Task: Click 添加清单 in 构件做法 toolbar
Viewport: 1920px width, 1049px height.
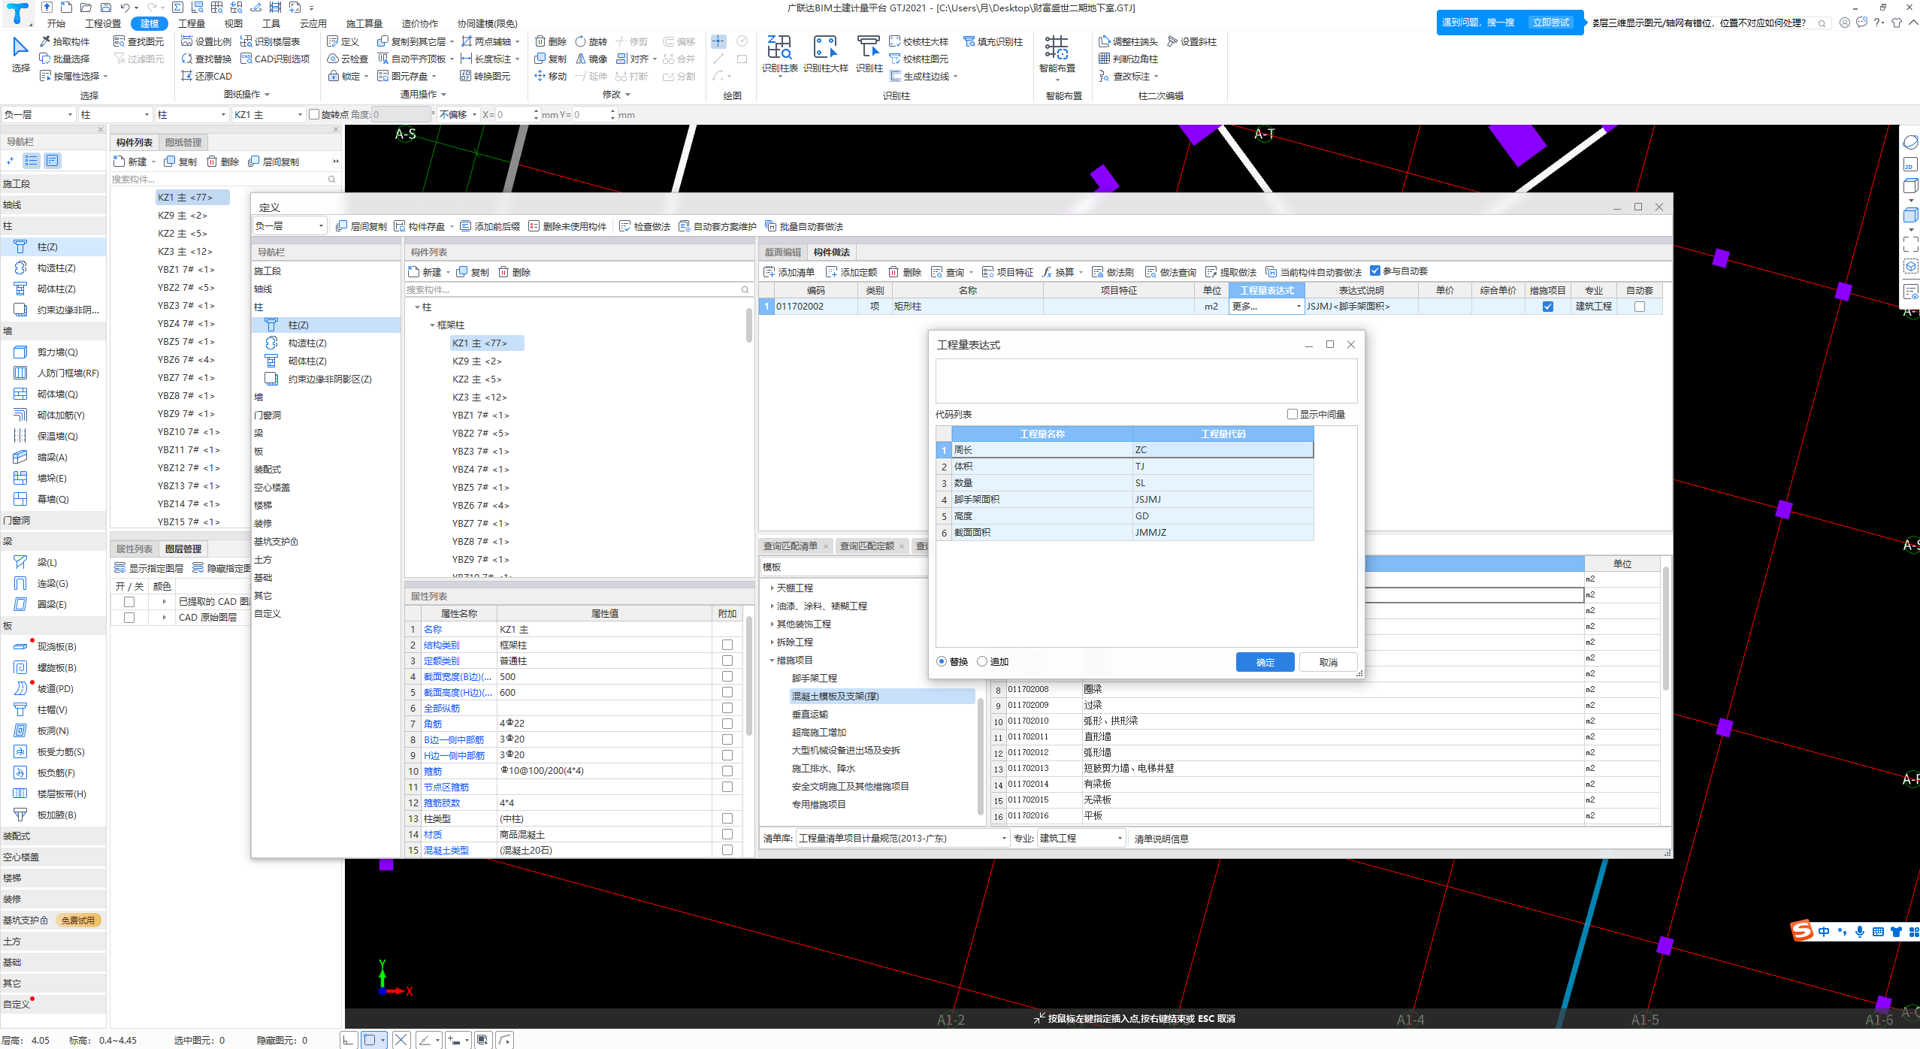Action: (x=789, y=272)
